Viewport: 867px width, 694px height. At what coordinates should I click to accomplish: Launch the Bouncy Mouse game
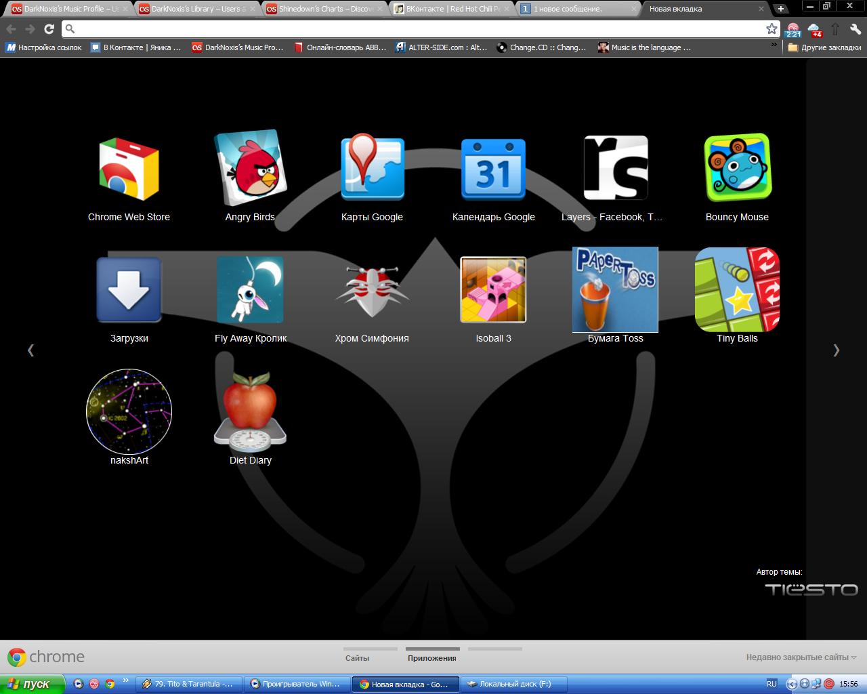tap(737, 167)
